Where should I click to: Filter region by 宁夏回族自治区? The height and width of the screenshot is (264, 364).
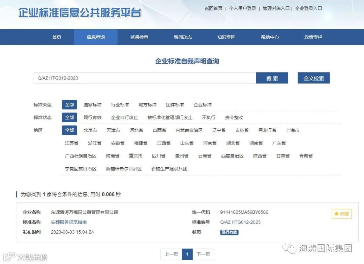point(81,169)
